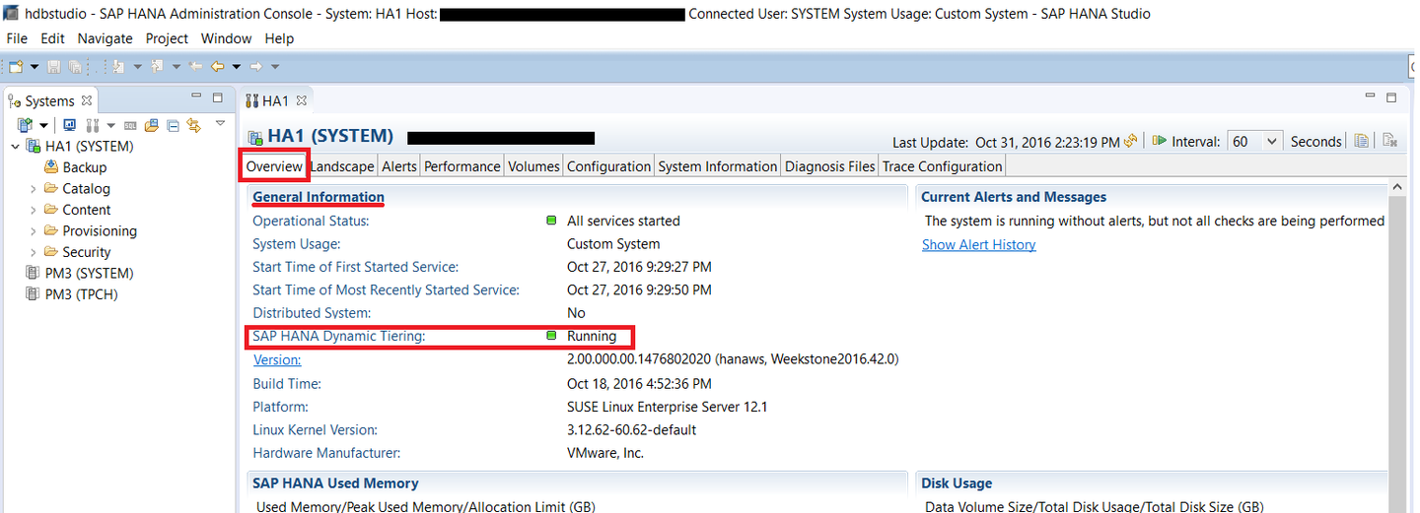This screenshot has width=1420, height=513.
Task: Open the Navigate menu
Action: tap(105, 38)
